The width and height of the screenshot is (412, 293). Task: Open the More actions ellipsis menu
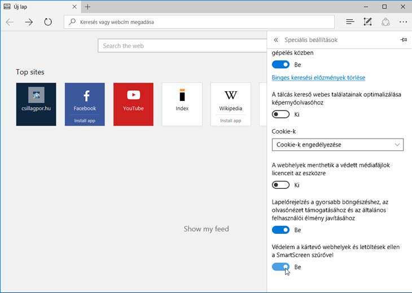pyautogui.click(x=403, y=22)
